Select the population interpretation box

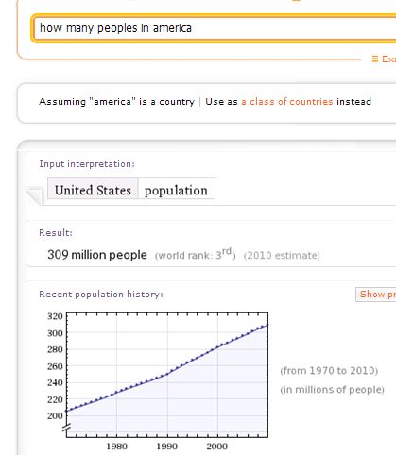click(x=177, y=190)
